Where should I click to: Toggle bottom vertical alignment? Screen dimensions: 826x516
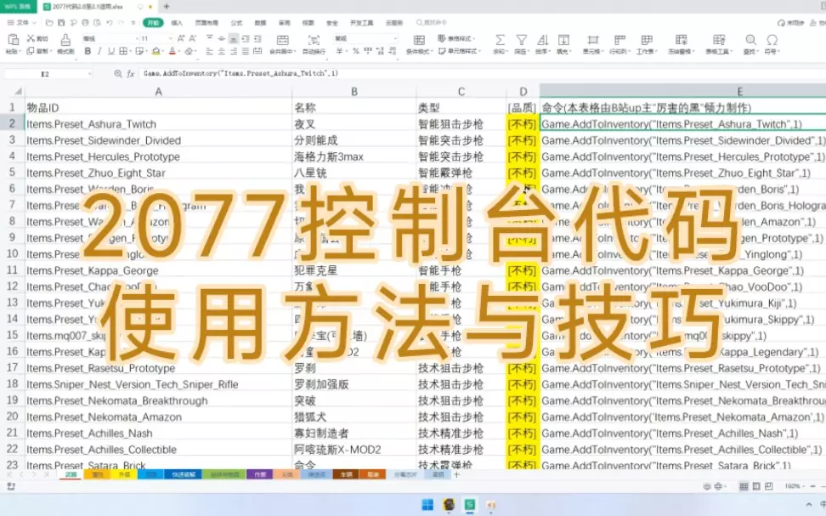click(x=234, y=38)
